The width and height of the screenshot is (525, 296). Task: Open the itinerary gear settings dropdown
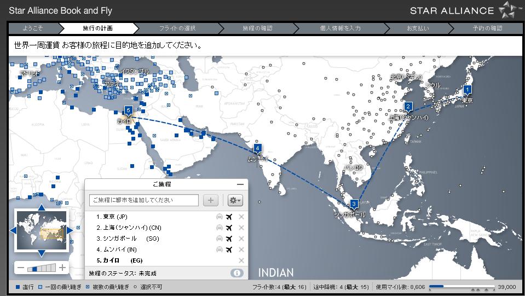[235, 200]
